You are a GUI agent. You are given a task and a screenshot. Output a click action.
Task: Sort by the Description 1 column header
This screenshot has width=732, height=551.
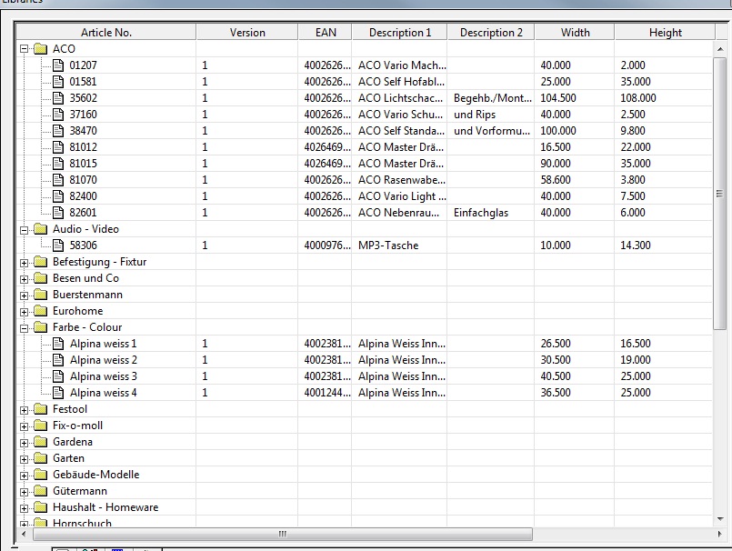[399, 32]
